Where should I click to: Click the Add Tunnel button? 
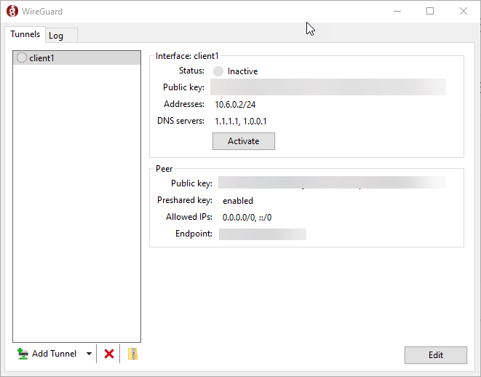[47, 354]
